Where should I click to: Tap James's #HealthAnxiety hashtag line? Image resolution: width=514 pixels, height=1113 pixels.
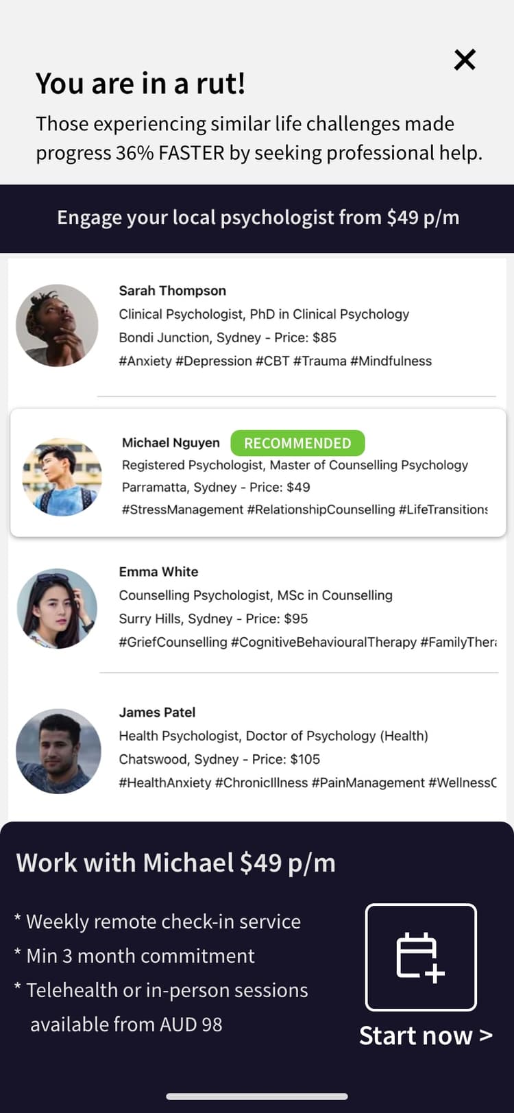pos(308,783)
